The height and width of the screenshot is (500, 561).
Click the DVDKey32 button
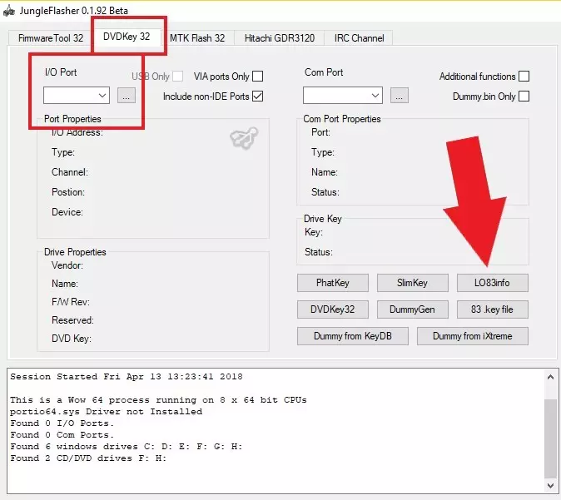[333, 309]
